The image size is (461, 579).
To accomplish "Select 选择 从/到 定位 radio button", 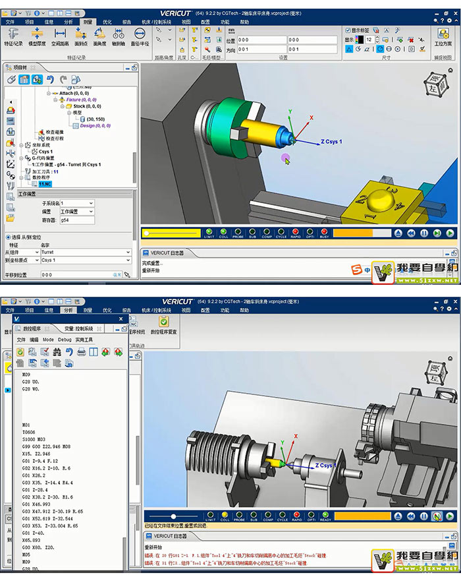I will click(x=8, y=237).
